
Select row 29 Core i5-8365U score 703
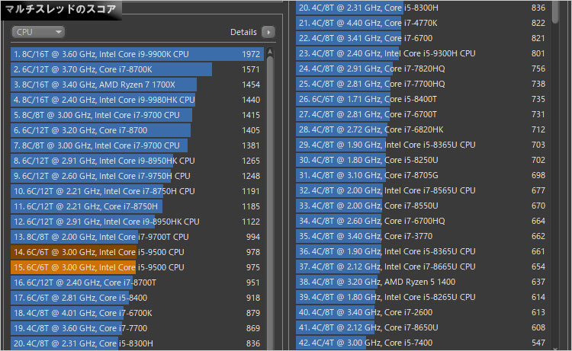point(423,145)
